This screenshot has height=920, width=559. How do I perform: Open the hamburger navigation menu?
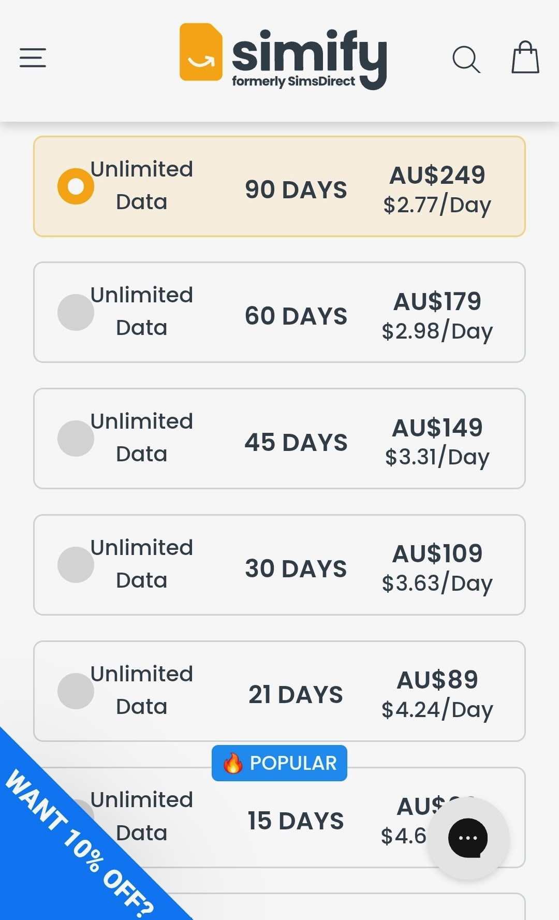tap(33, 57)
